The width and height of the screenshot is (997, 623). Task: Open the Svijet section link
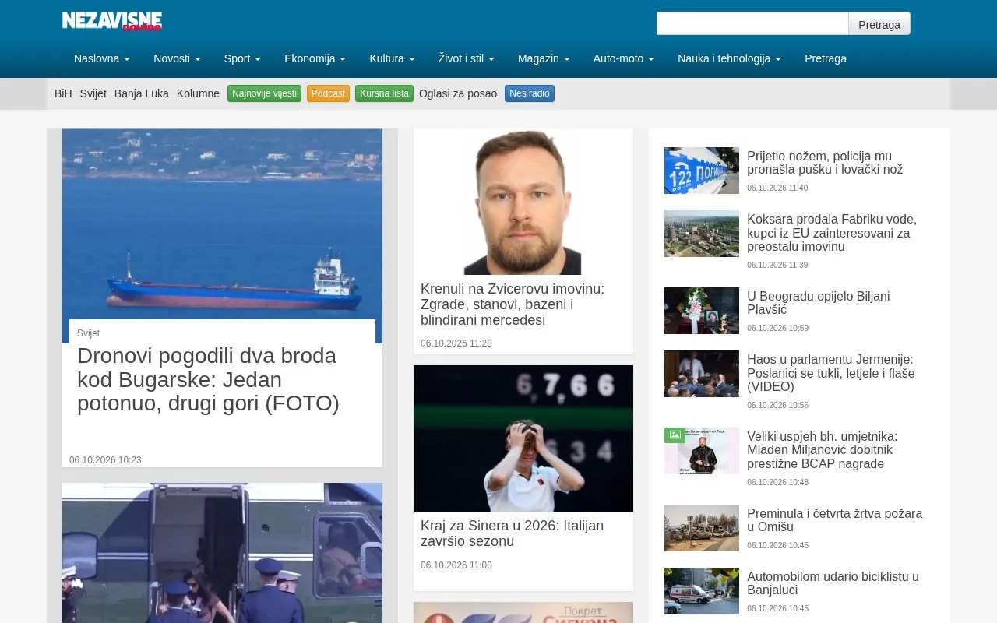pos(93,93)
